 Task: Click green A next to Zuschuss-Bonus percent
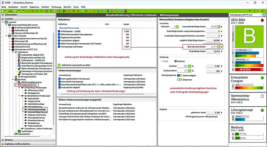click(190, 71)
